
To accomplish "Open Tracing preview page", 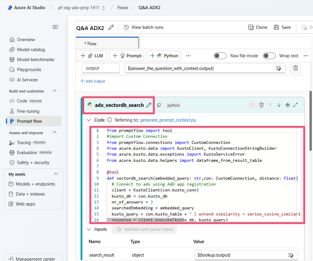I will pyautogui.click(x=27, y=143).
